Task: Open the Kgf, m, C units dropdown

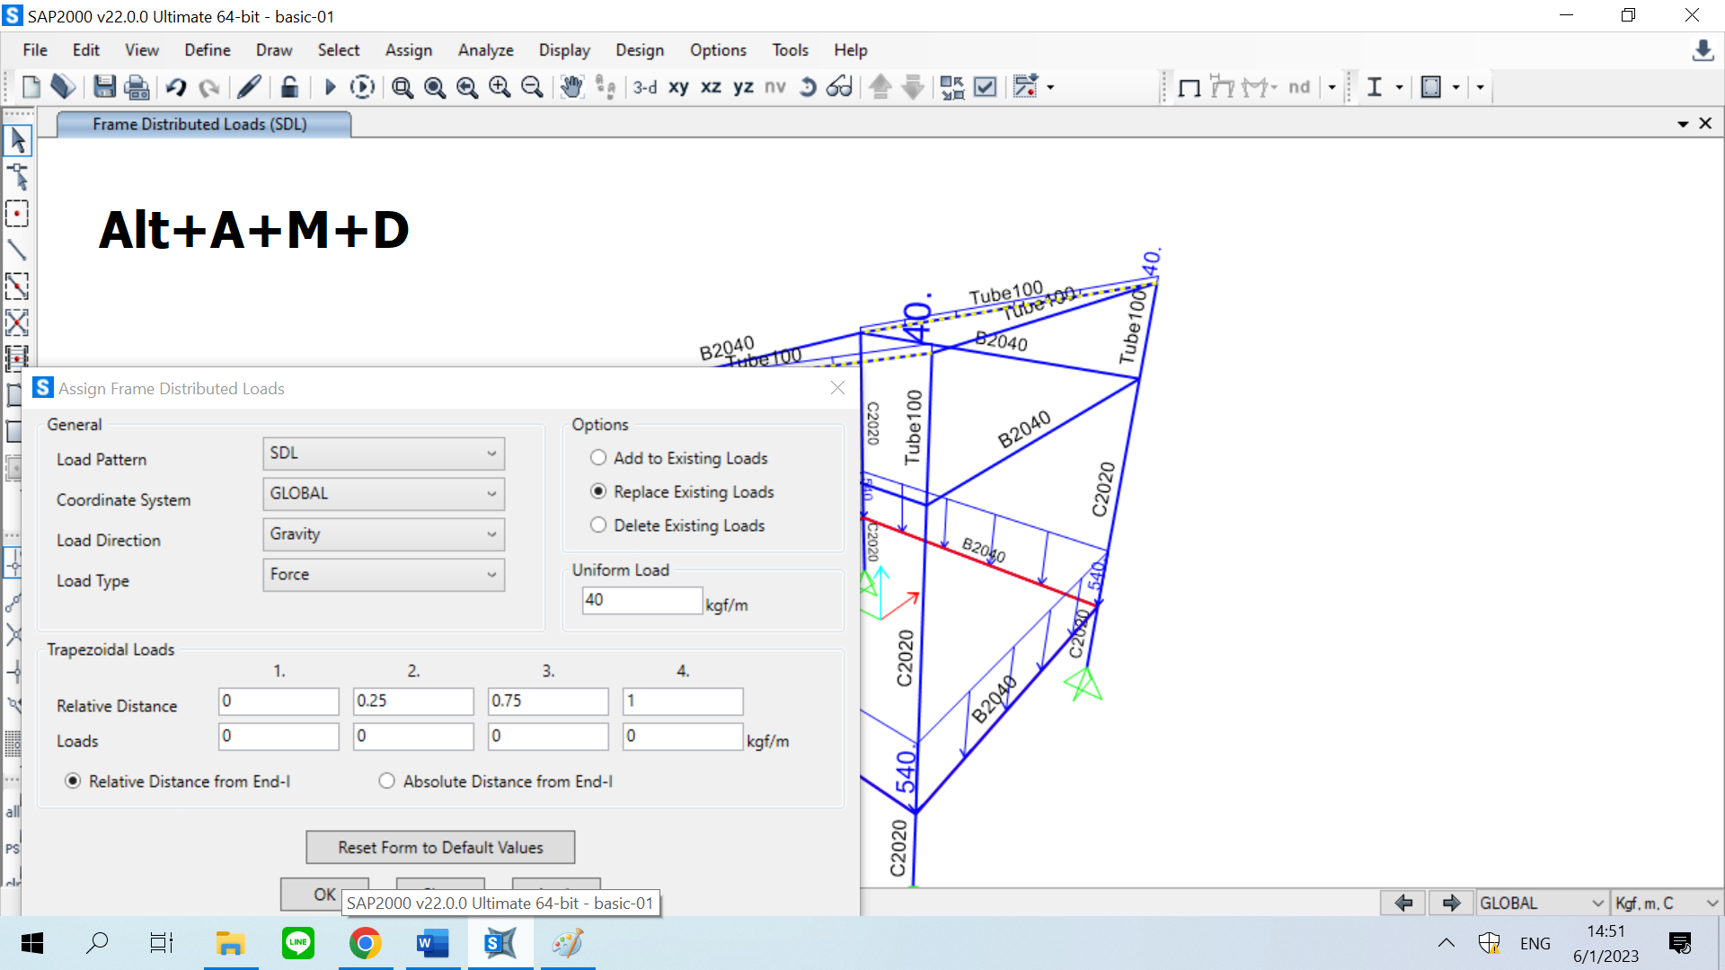Action: point(1666,904)
